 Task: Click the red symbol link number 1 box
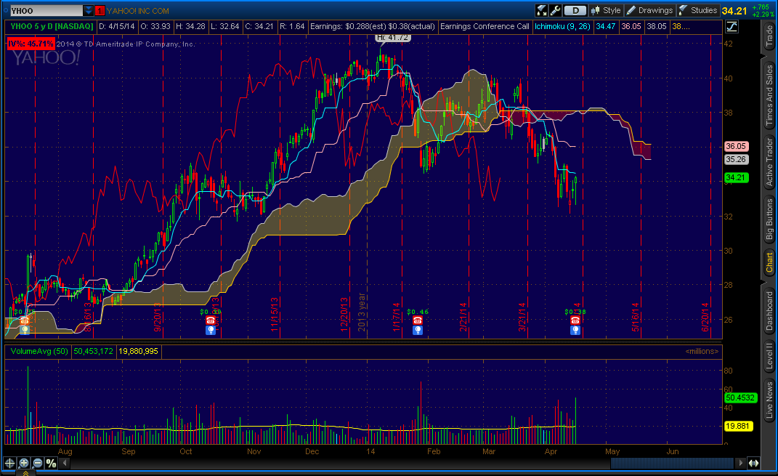(100, 10)
